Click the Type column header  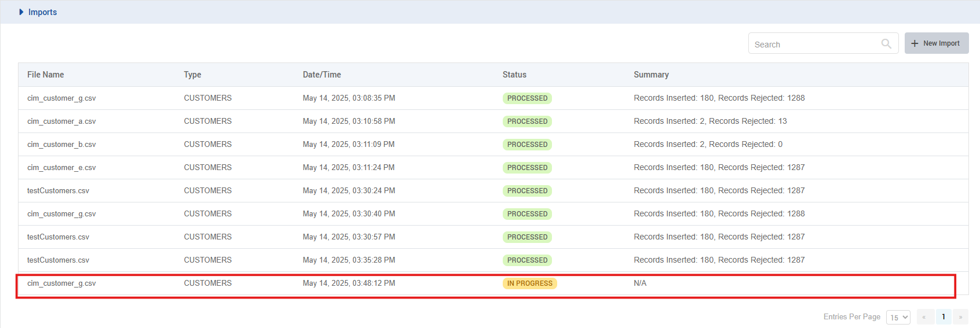tap(192, 75)
